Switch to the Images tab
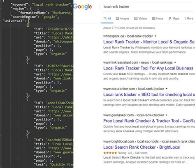The width and height of the screenshot is (195, 168). (x=123, y=18)
